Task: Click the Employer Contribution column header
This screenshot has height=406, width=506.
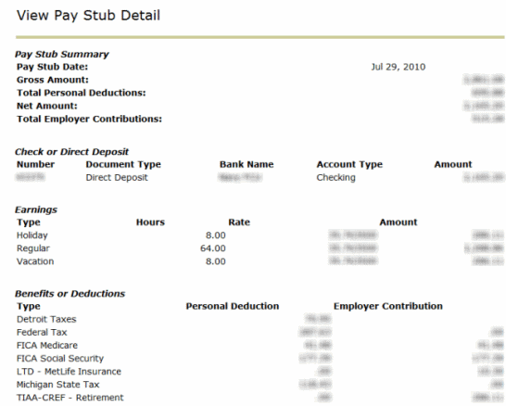Action: pos(388,306)
